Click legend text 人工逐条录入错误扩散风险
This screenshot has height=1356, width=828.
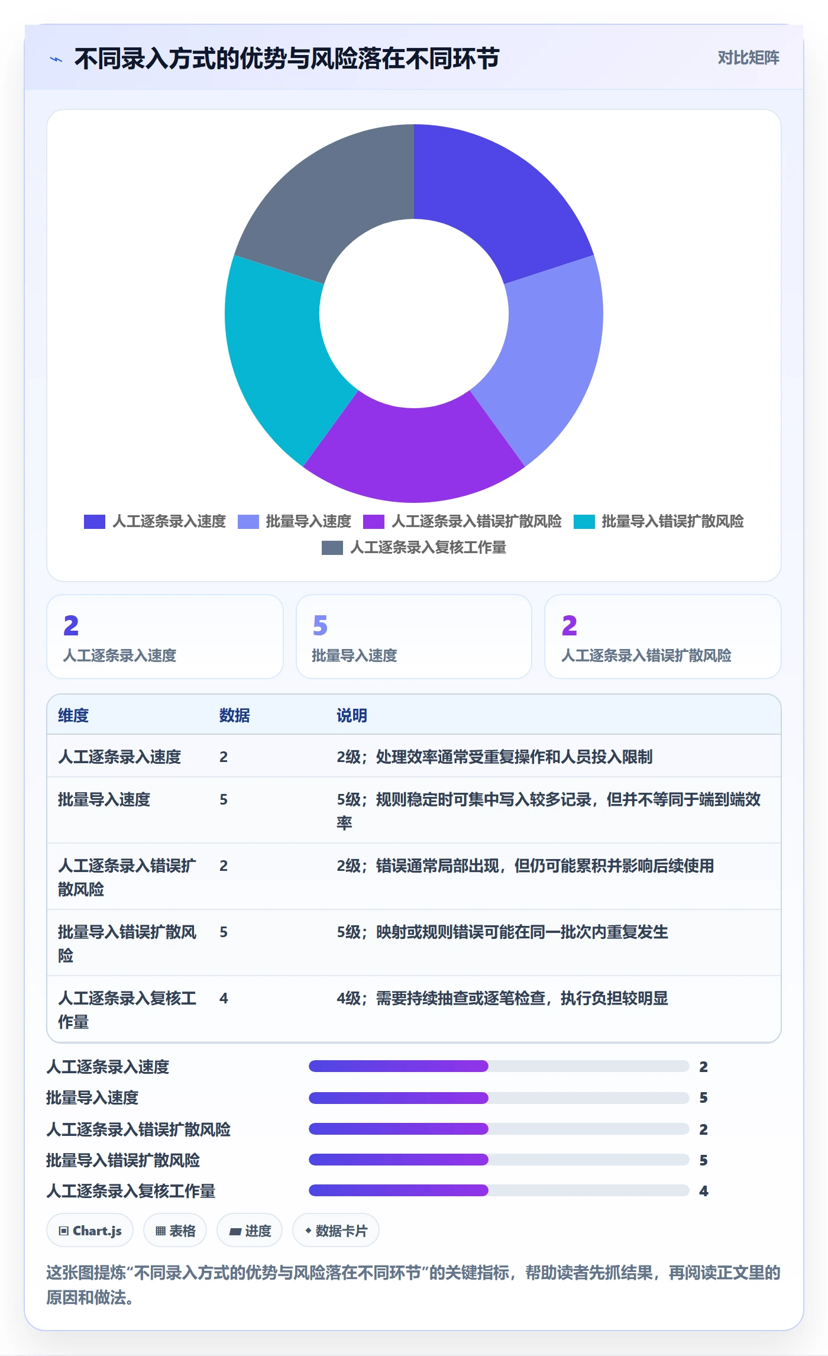(x=477, y=521)
